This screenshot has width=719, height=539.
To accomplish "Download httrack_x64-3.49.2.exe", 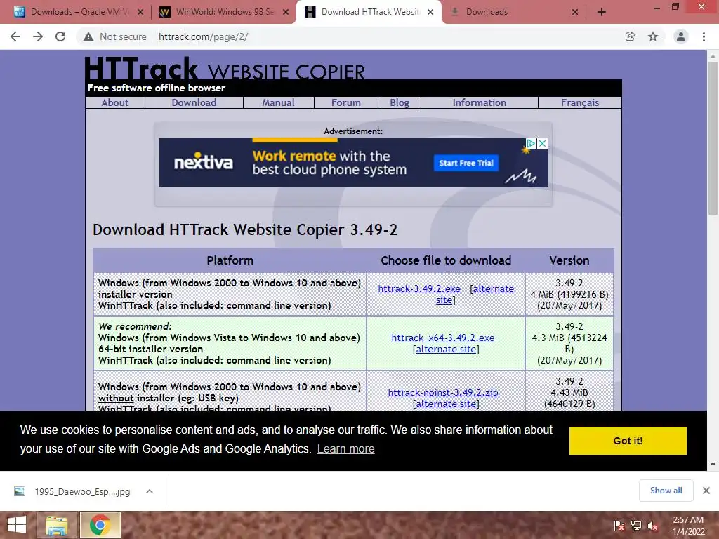I will click(x=443, y=338).
